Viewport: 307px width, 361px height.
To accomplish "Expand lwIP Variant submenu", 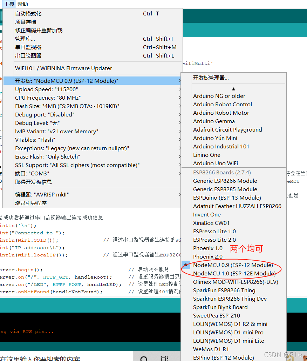I will (93, 132).
